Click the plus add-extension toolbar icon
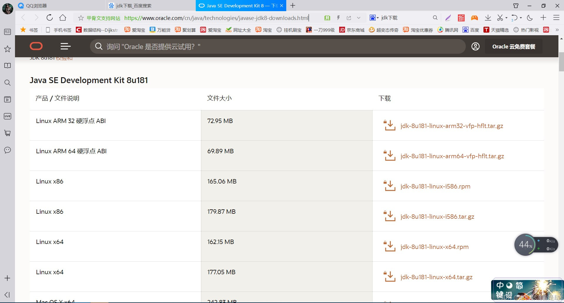This screenshot has height=303, width=564. click(543, 18)
